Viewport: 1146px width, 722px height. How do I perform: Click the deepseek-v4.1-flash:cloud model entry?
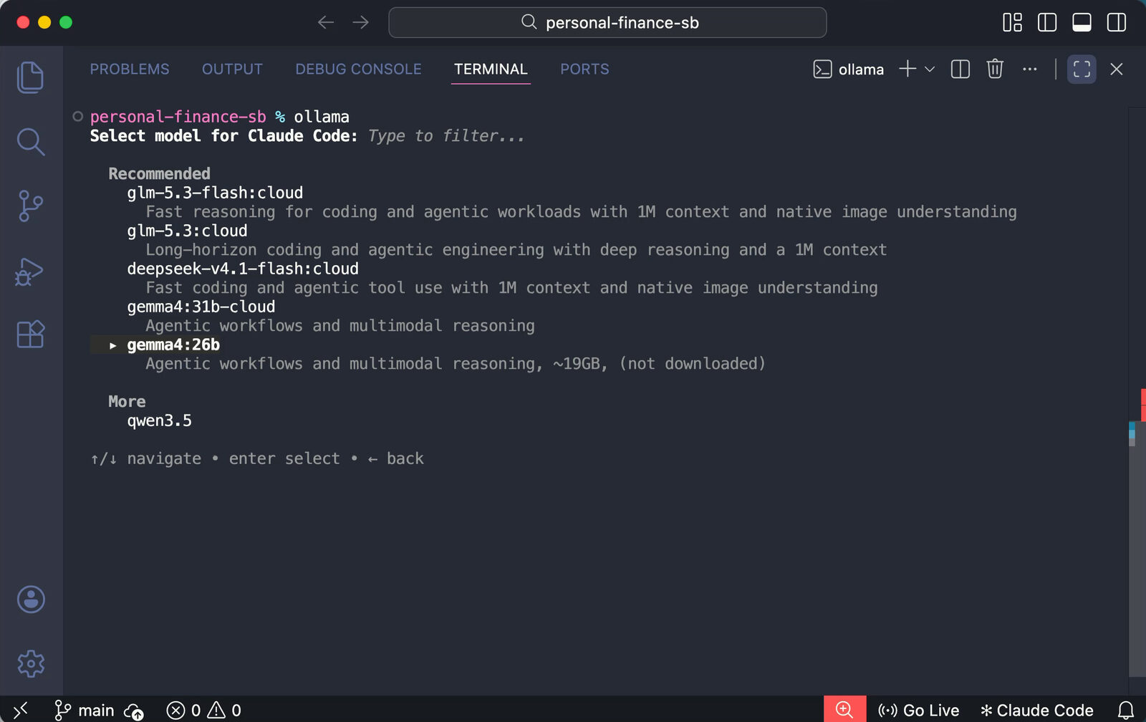point(243,269)
